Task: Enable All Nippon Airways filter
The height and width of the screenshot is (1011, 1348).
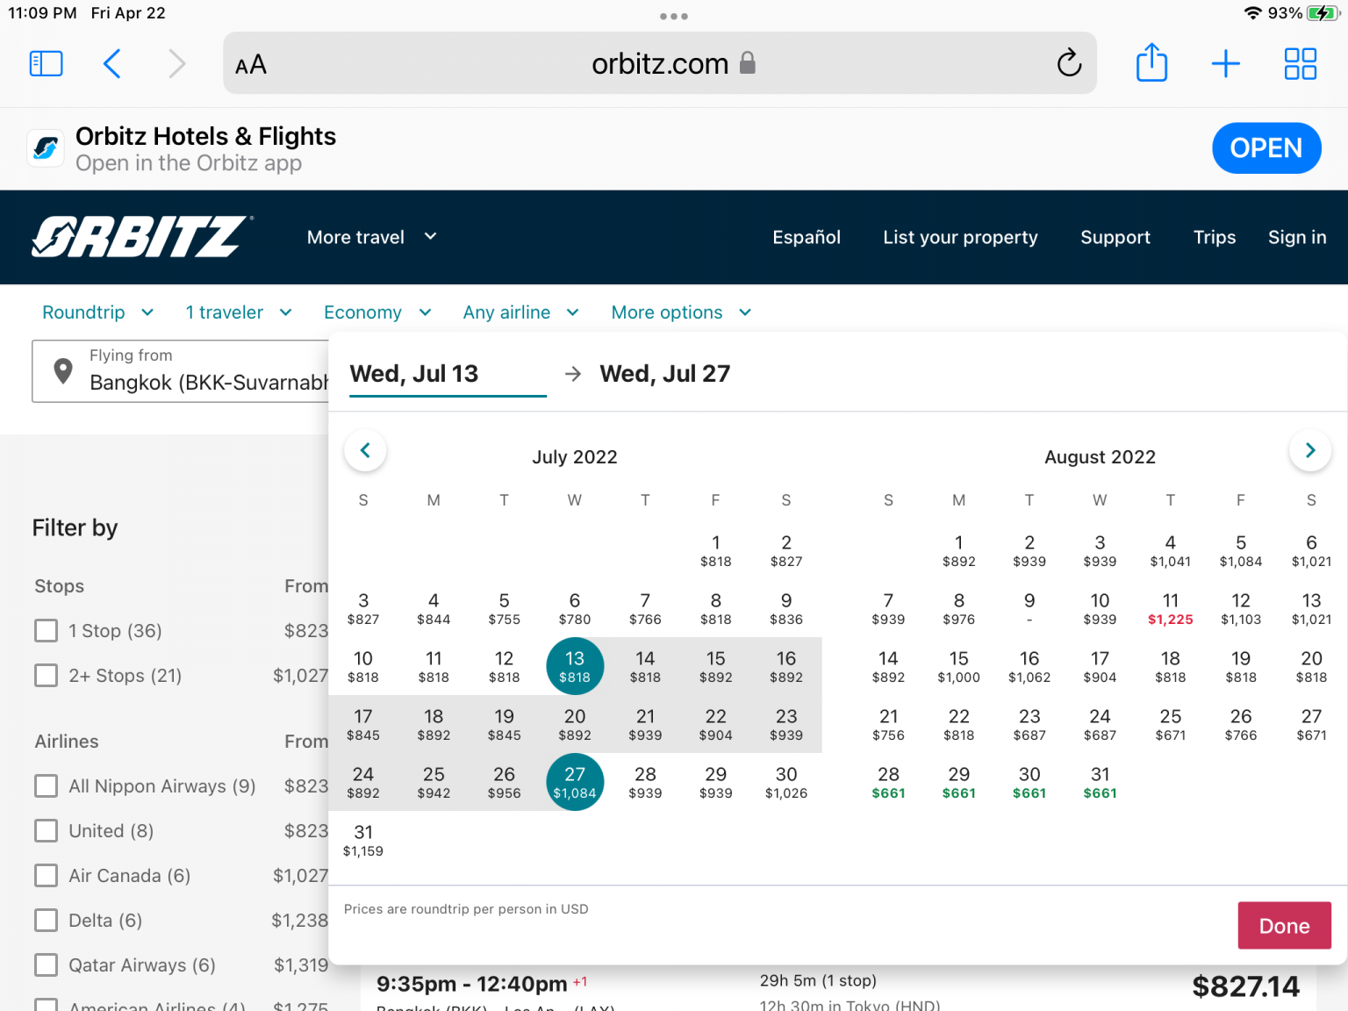Action: [x=47, y=786]
